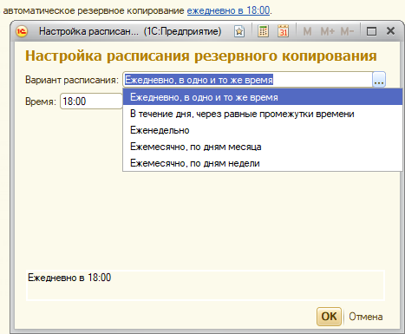
Task: Click the M memory button
Action: [307, 31]
